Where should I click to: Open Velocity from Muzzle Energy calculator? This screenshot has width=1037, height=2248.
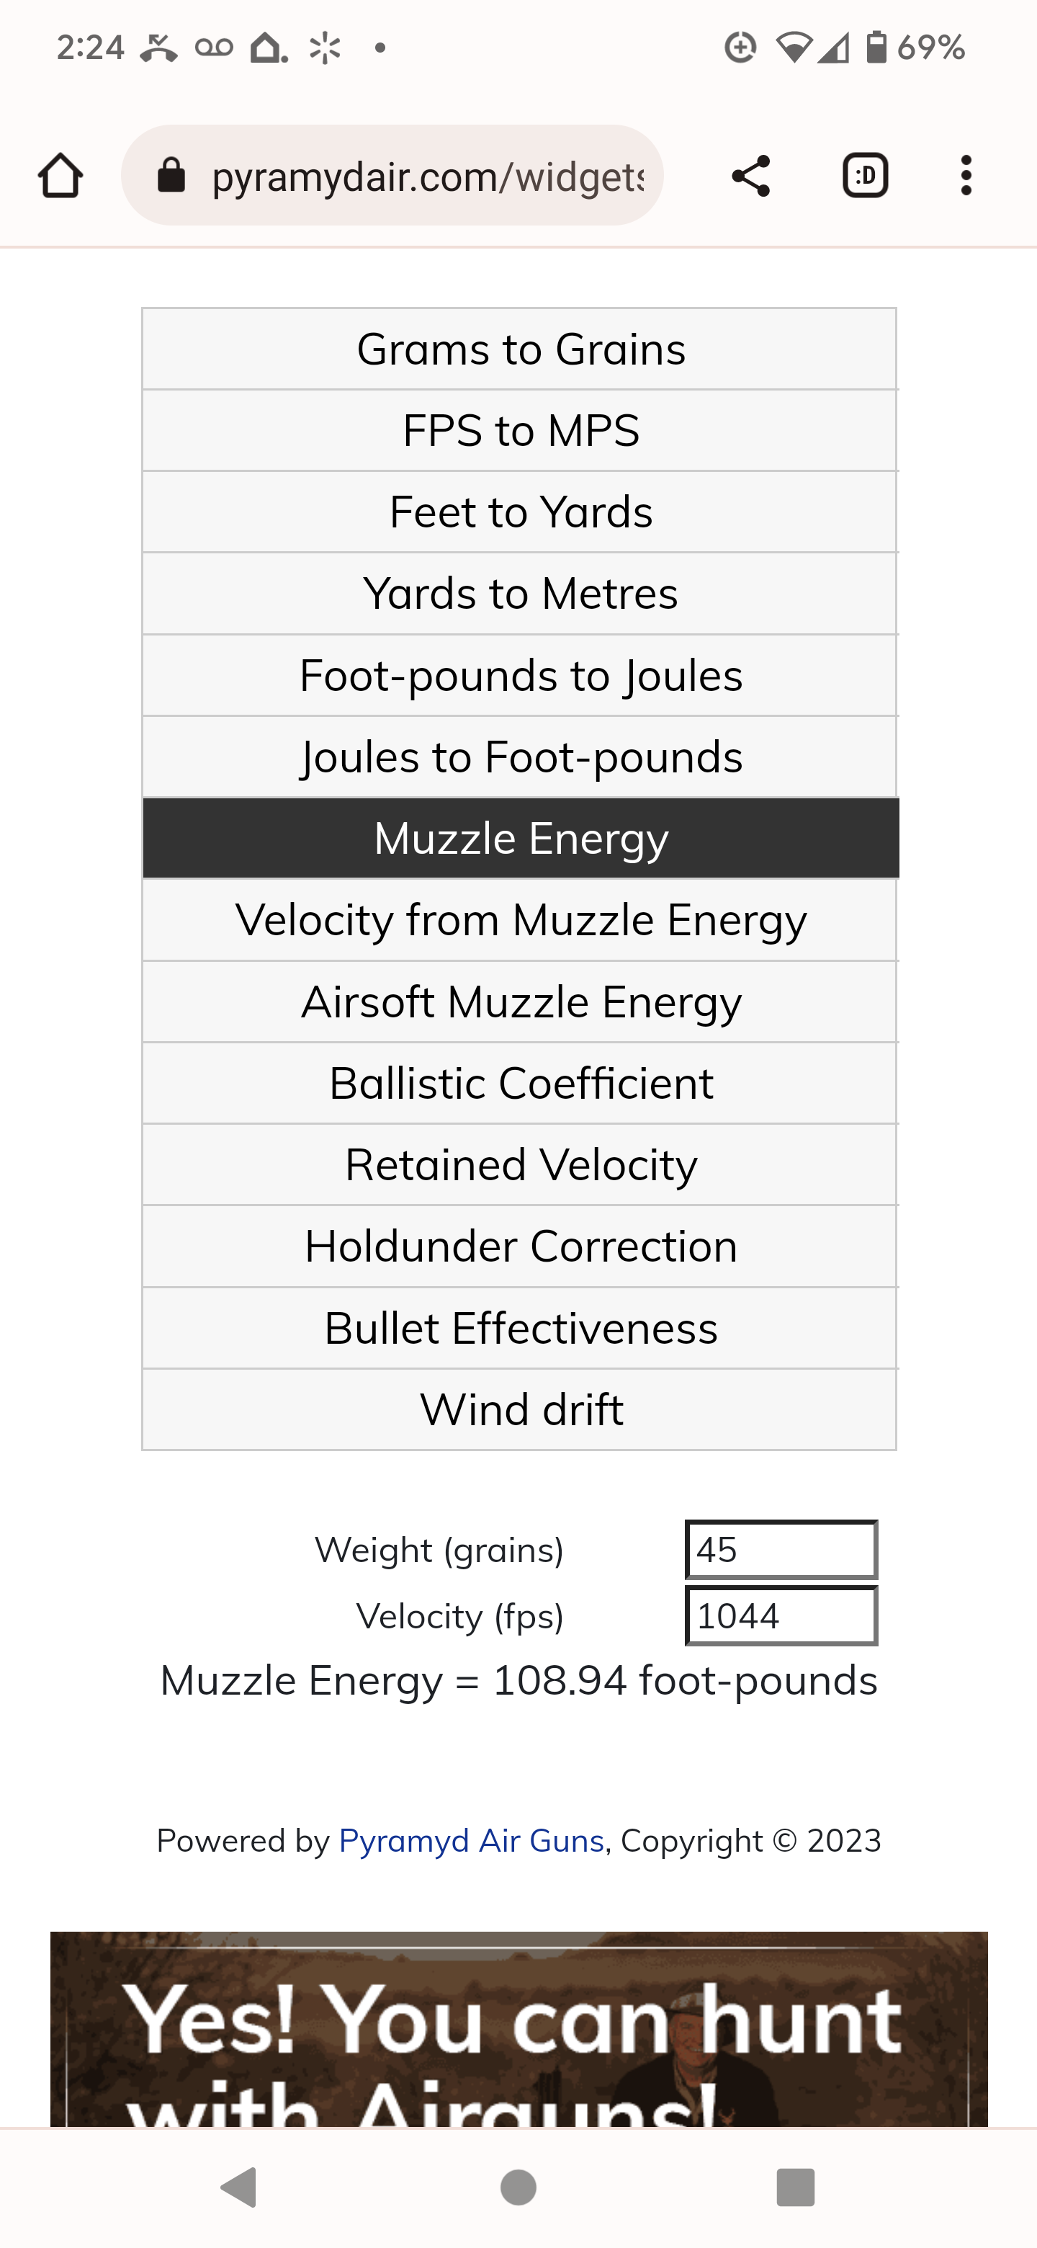pos(520,920)
